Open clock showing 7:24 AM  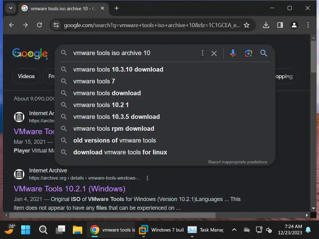coord(290,229)
